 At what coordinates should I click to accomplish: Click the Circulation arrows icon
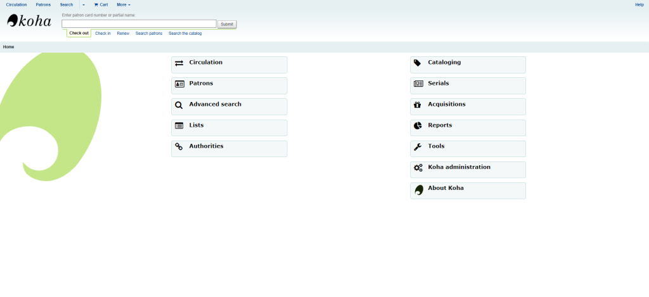pos(179,63)
